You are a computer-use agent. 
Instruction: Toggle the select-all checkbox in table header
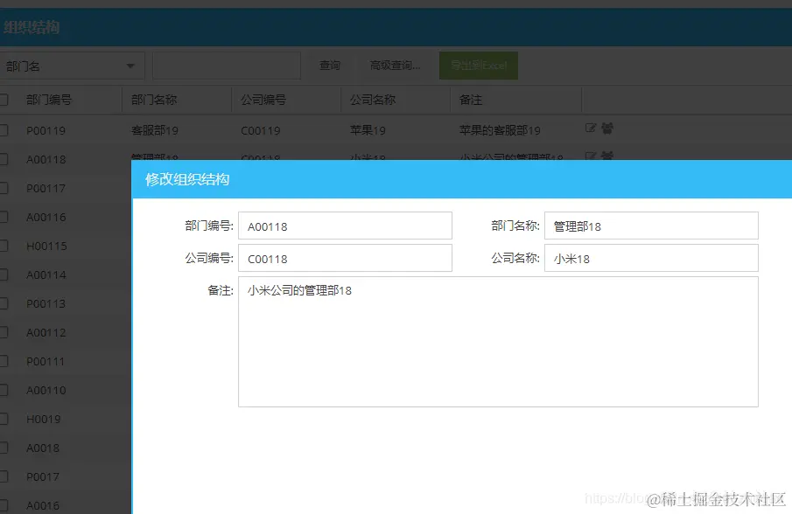[5, 100]
